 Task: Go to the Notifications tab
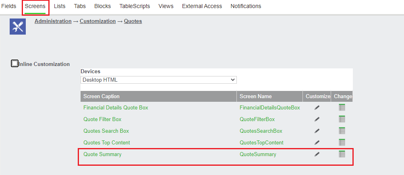[x=246, y=6]
